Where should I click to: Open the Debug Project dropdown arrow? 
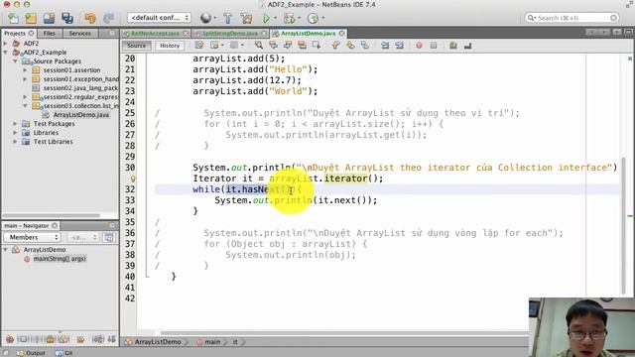(x=299, y=18)
